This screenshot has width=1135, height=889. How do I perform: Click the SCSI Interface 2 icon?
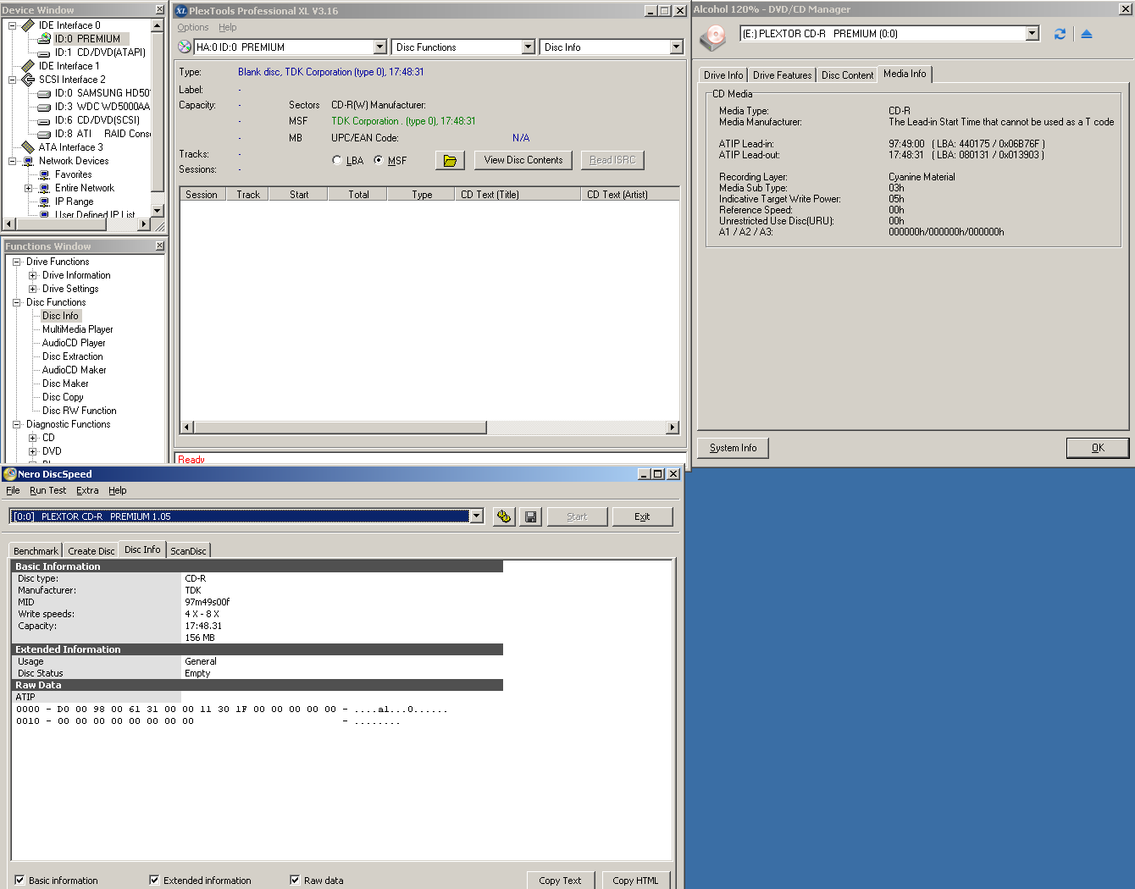tap(28, 80)
